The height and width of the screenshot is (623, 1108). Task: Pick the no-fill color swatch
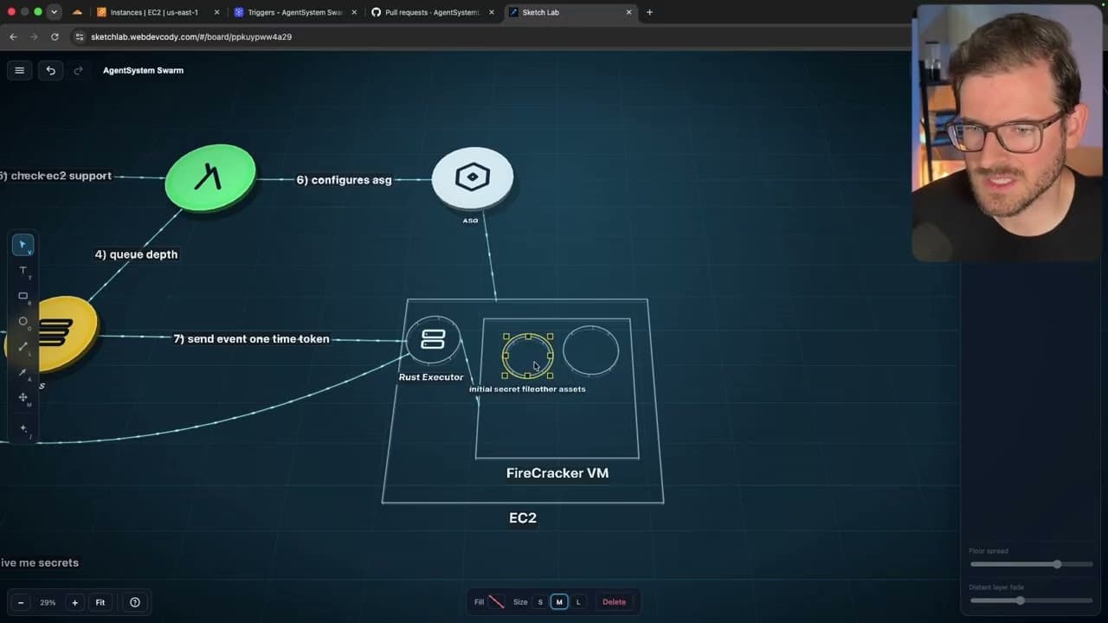pyautogui.click(x=496, y=602)
